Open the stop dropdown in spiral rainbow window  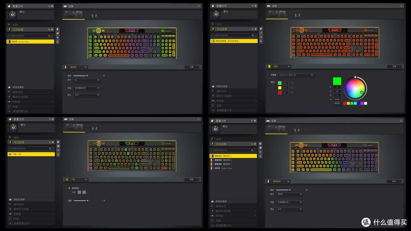tap(290, 209)
